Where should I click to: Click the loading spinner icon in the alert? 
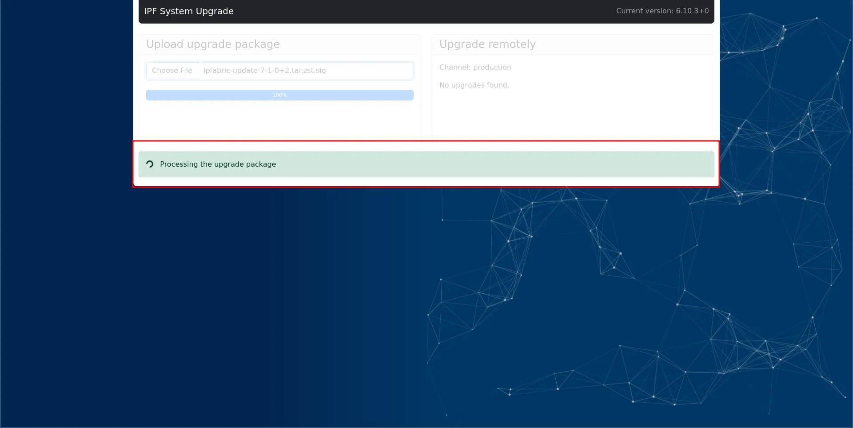click(x=150, y=164)
